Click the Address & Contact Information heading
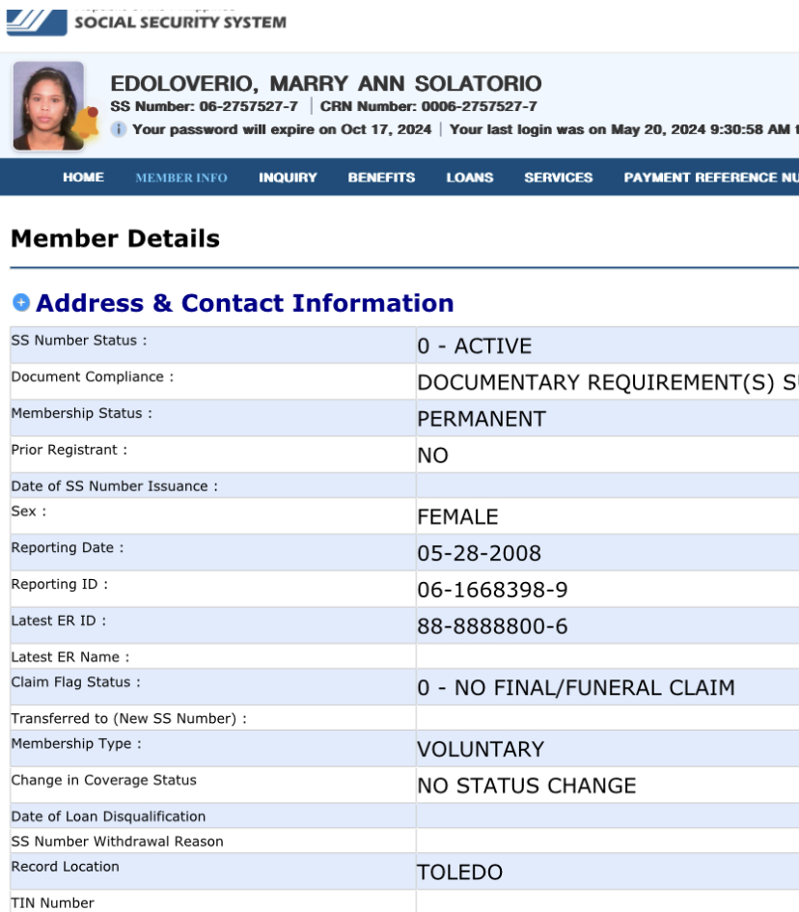The height and width of the screenshot is (912, 799). coord(244,303)
